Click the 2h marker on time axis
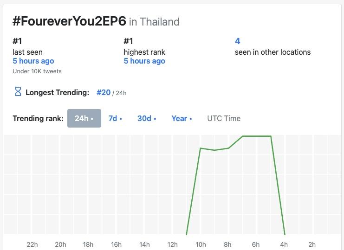This screenshot has height=250, width=344. 312,244
